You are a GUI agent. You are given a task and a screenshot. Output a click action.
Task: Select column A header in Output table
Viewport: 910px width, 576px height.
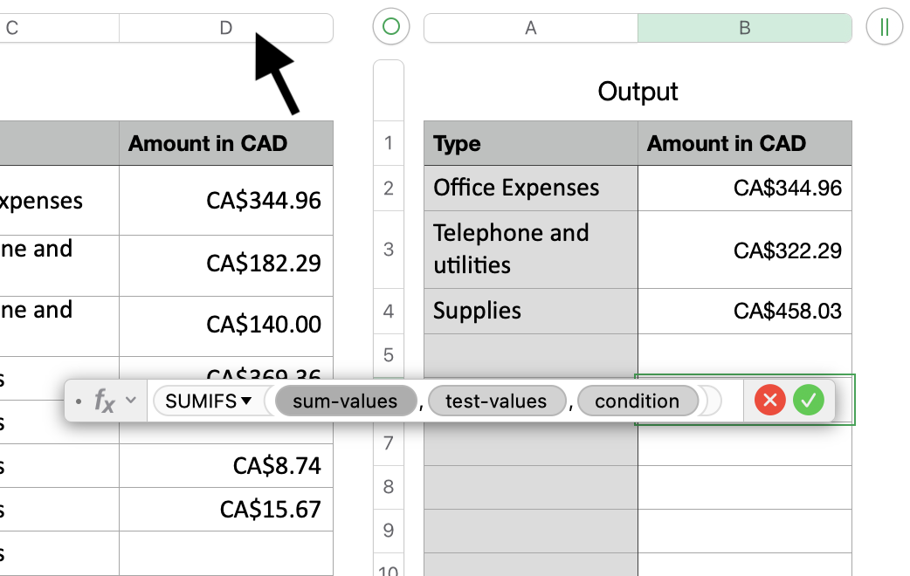point(530,28)
